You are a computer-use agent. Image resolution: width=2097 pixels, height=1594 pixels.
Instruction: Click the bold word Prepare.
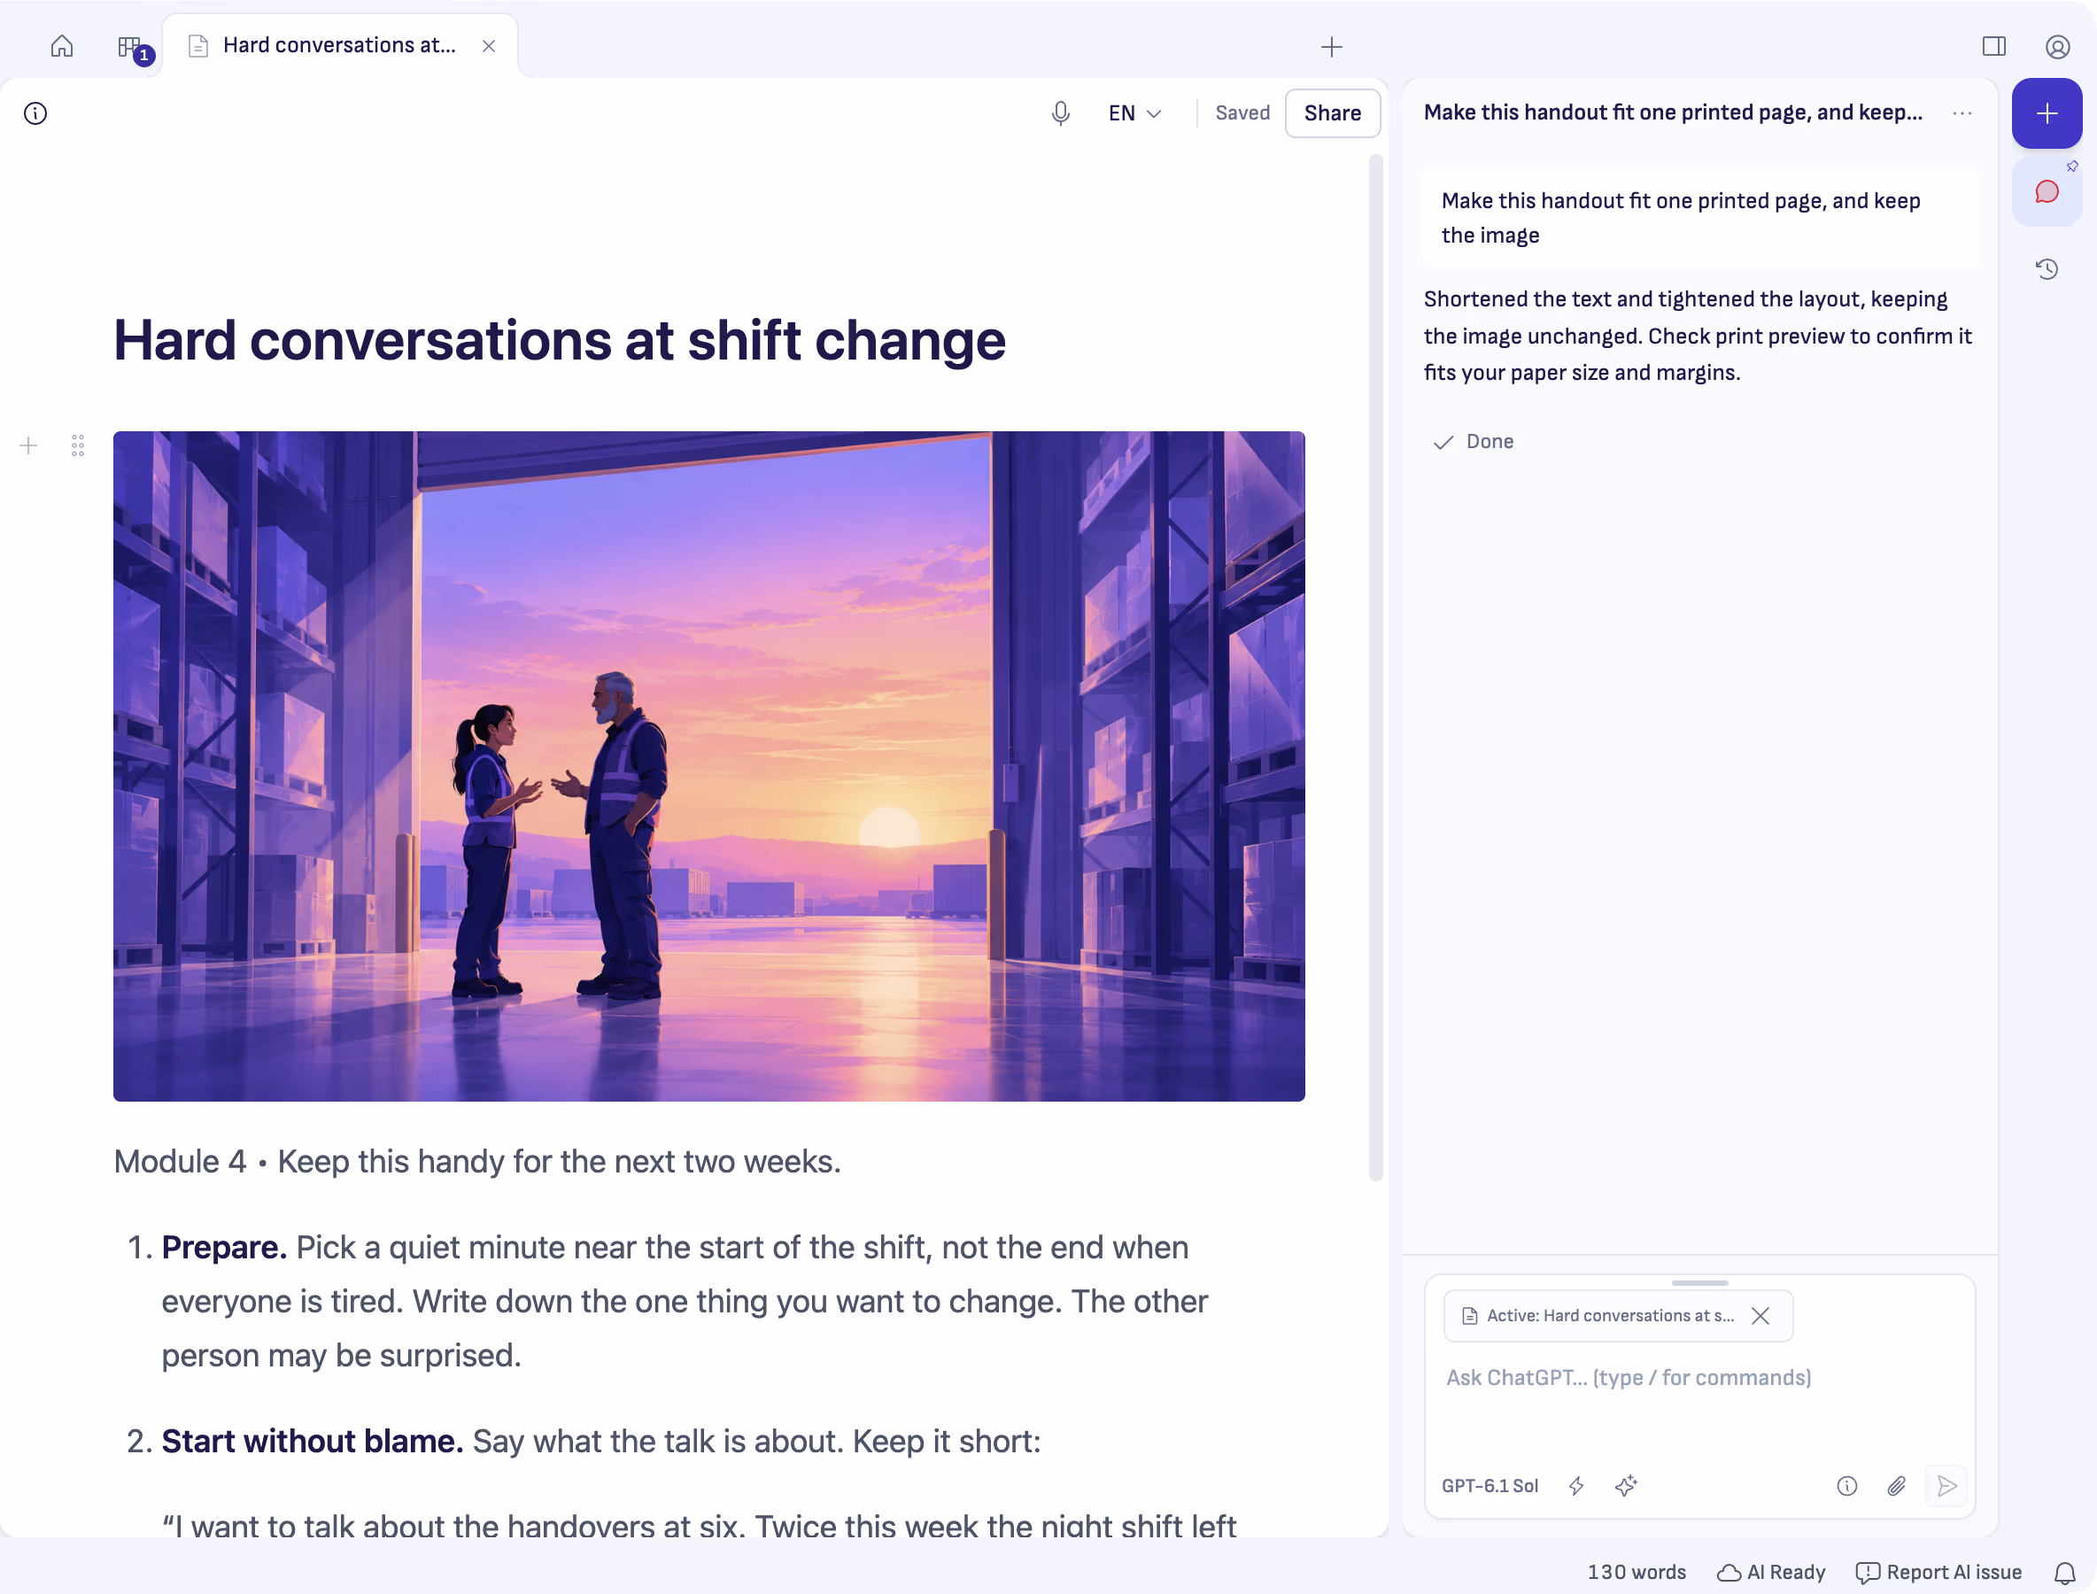point(224,1246)
